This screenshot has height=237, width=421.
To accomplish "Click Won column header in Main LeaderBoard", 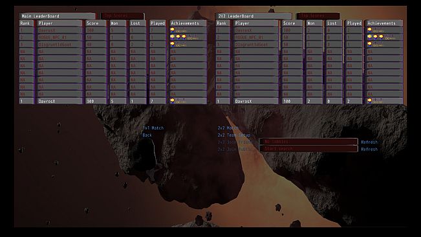I will (x=118, y=23).
